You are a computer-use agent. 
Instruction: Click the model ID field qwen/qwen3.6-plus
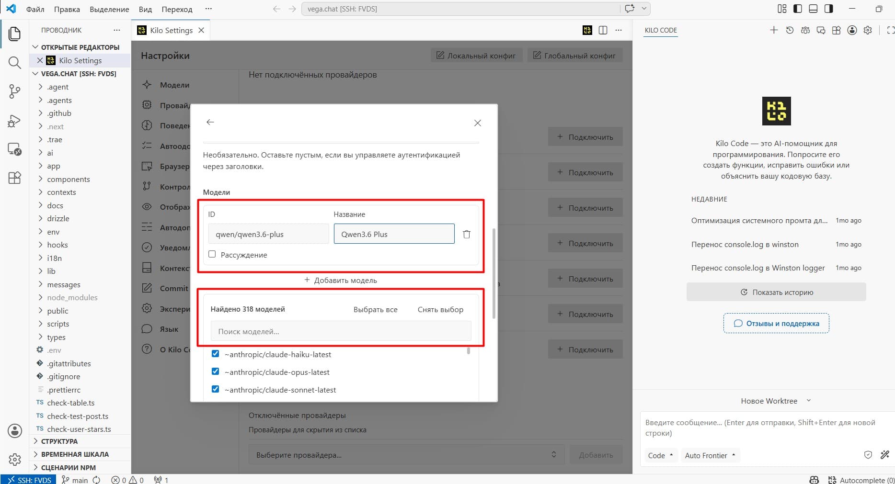coord(269,234)
